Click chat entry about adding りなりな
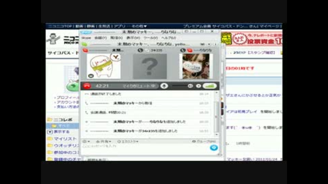Screen dimensions: 328x184 tap(149, 122)
